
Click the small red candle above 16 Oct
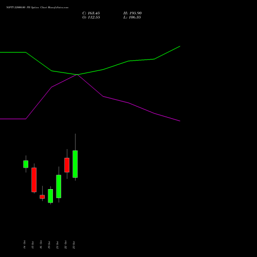pos(42,197)
